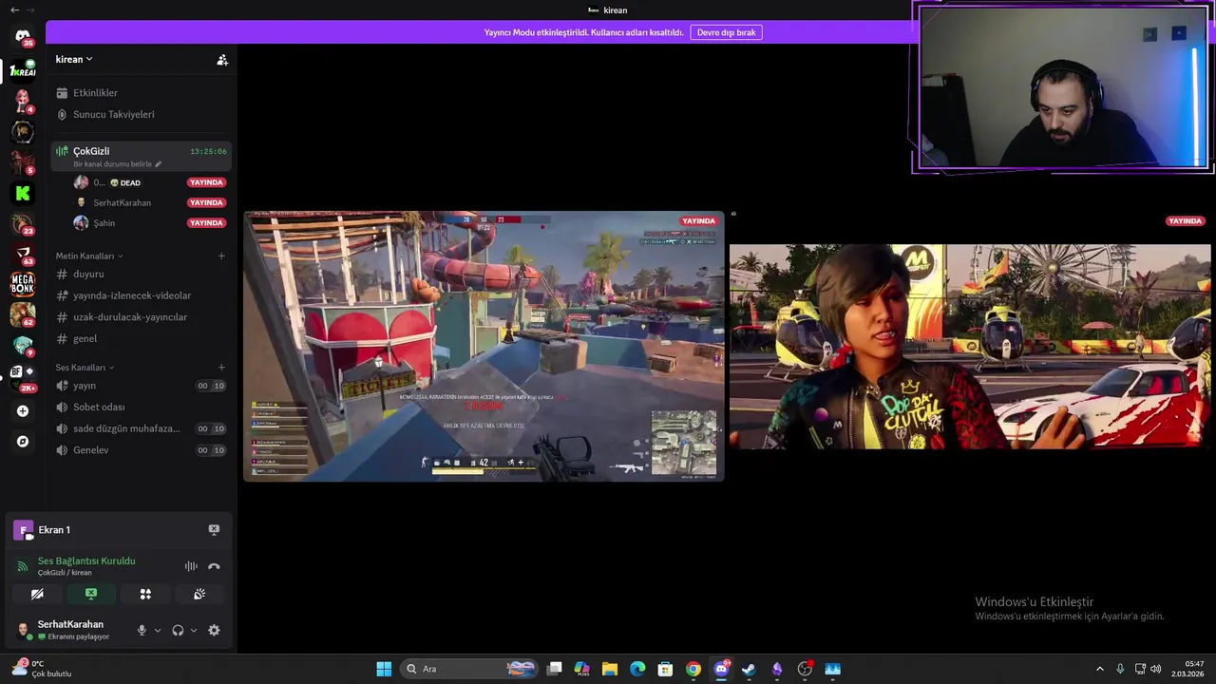The height and width of the screenshot is (684, 1216).
Task: Click ÇokGizli / kirean voice connection text
Action: point(65,573)
